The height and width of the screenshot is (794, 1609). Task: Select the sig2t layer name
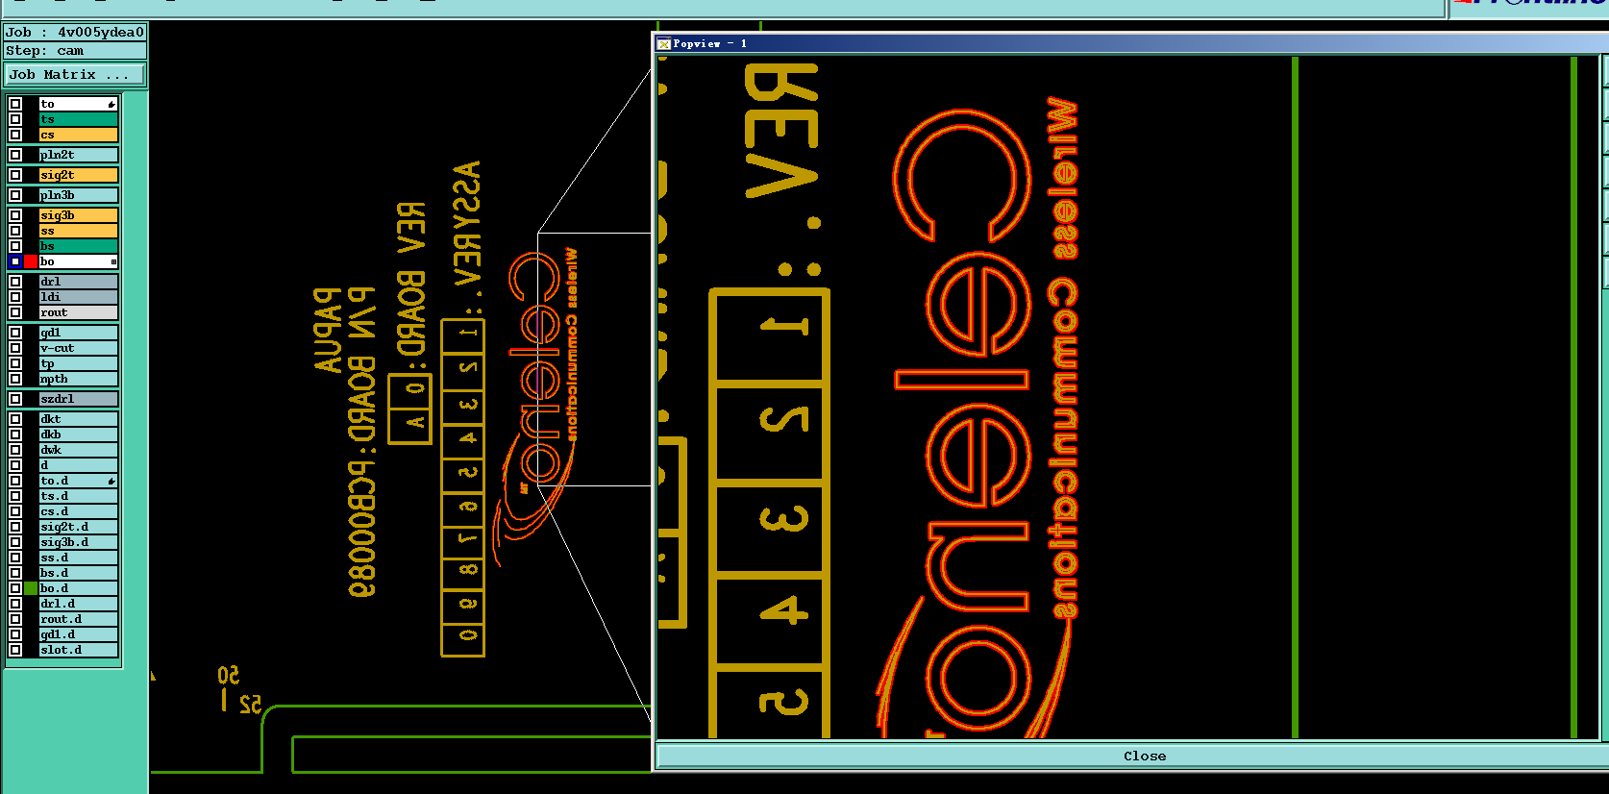point(78,175)
